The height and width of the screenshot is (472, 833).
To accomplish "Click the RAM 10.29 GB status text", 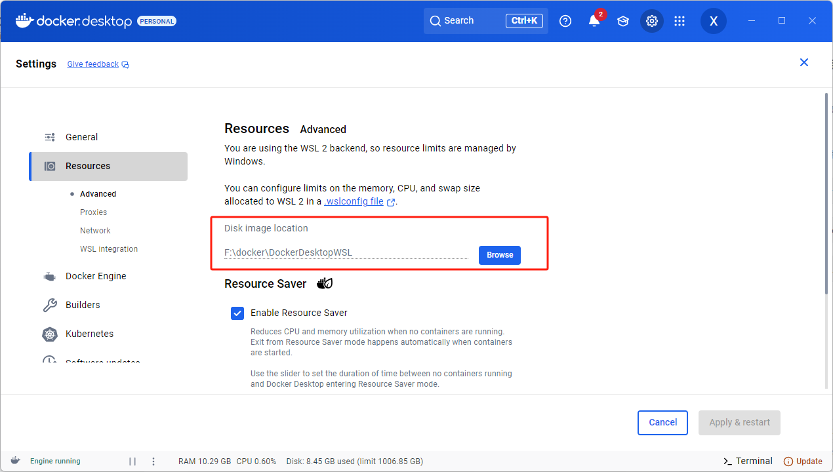I will [x=205, y=462].
